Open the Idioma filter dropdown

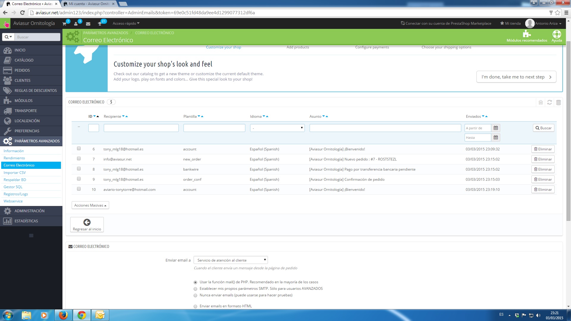pyautogui.click(x=277, y=128)
